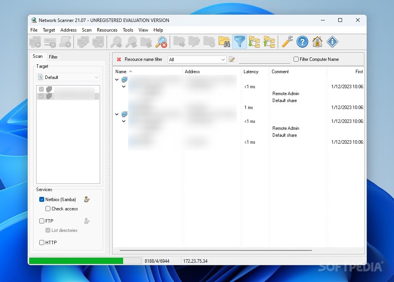Open settings with the wrench icon

tap(287, 42)
